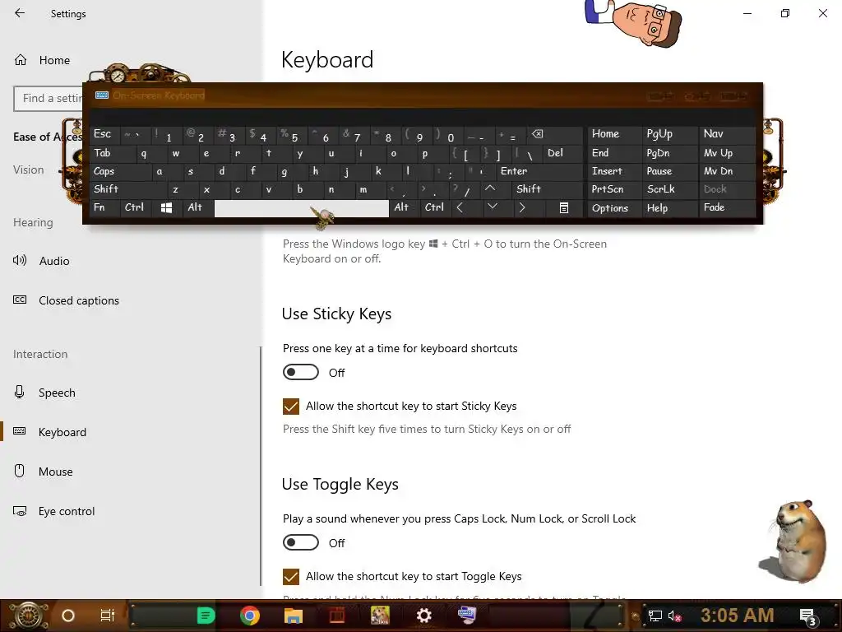Click the PgDn key on On-Screen Keyboard

click(x=671, y=153)
